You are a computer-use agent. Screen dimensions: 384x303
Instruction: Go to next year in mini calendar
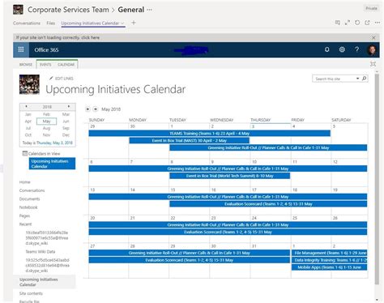(x=69, y=106)
